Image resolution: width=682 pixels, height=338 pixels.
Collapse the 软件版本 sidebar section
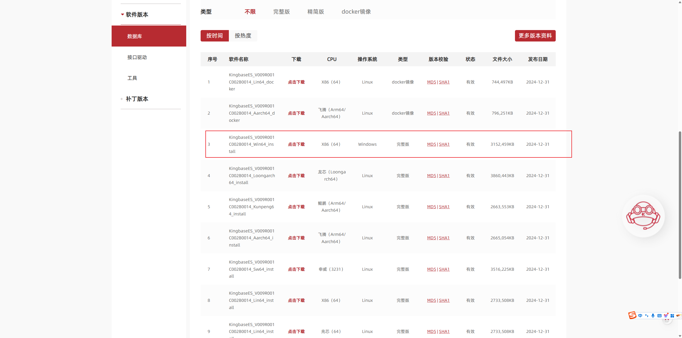pos(137,15)
